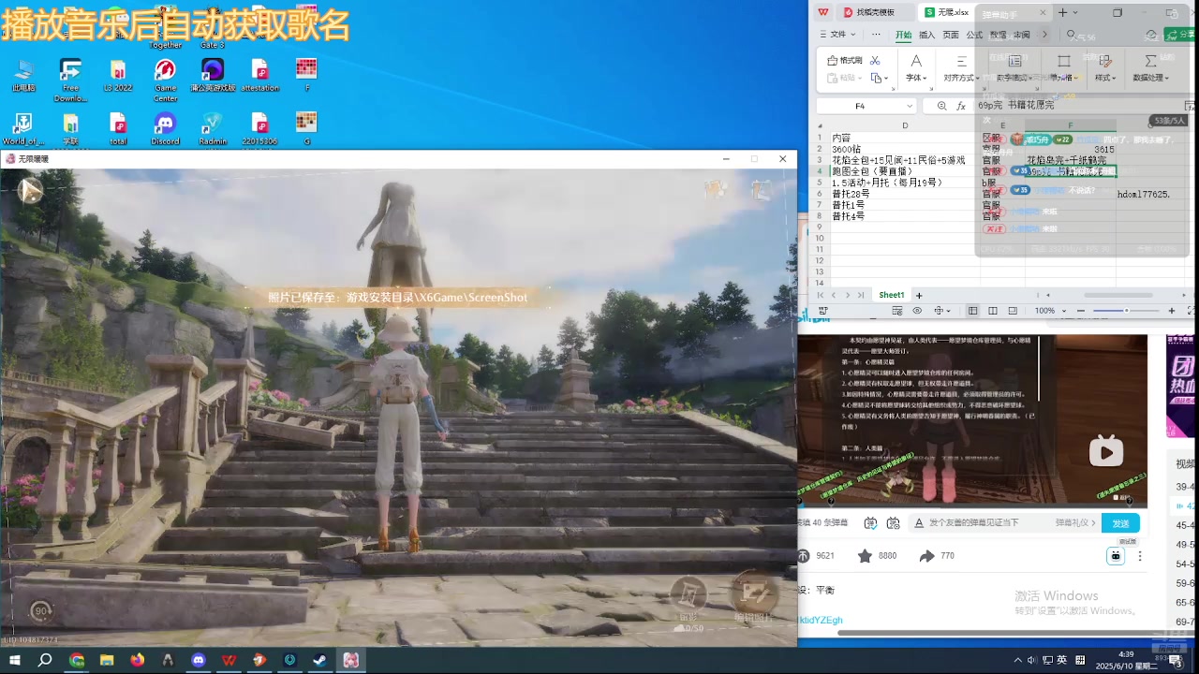Click the Windows Start button

[15, 660]
